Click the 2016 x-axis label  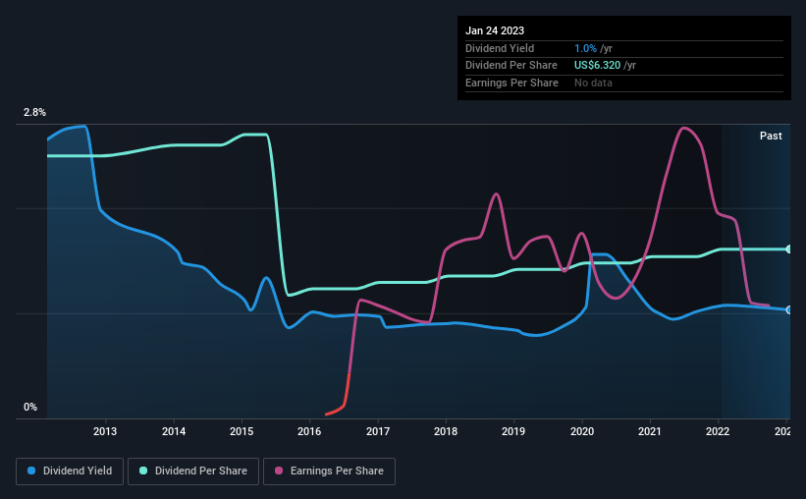point(309,431)
